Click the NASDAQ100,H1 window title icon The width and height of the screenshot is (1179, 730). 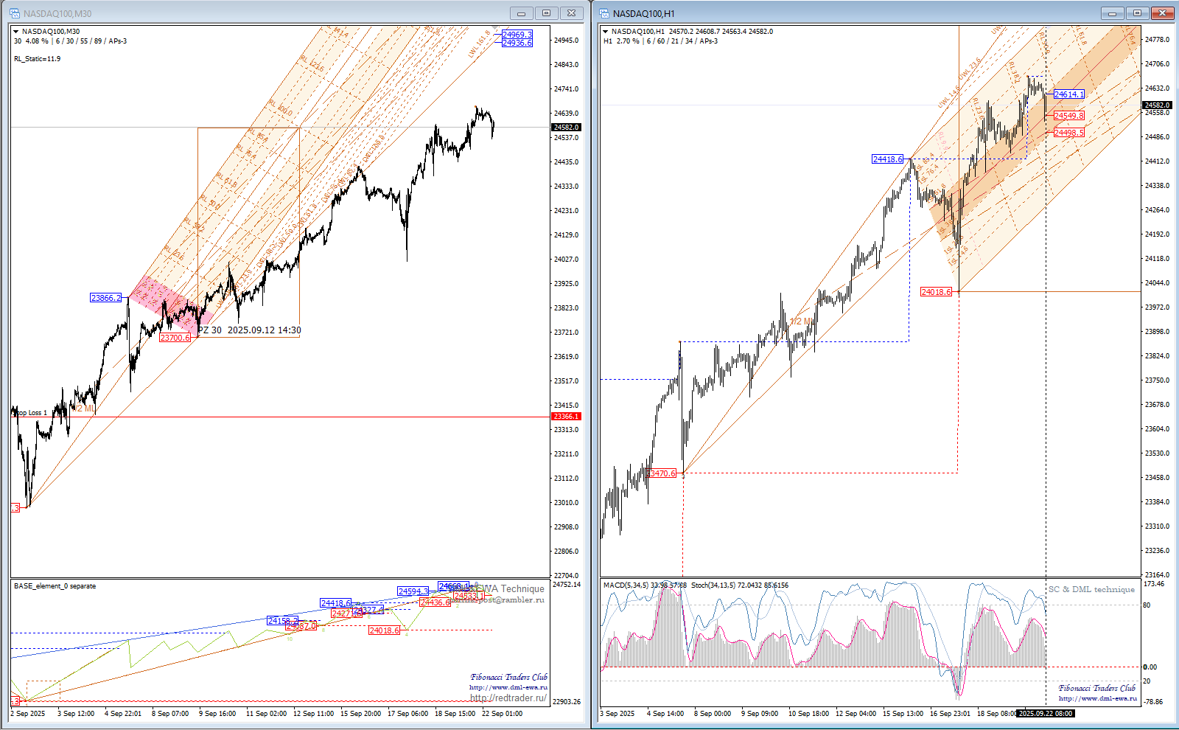click(x=604, y=13)
